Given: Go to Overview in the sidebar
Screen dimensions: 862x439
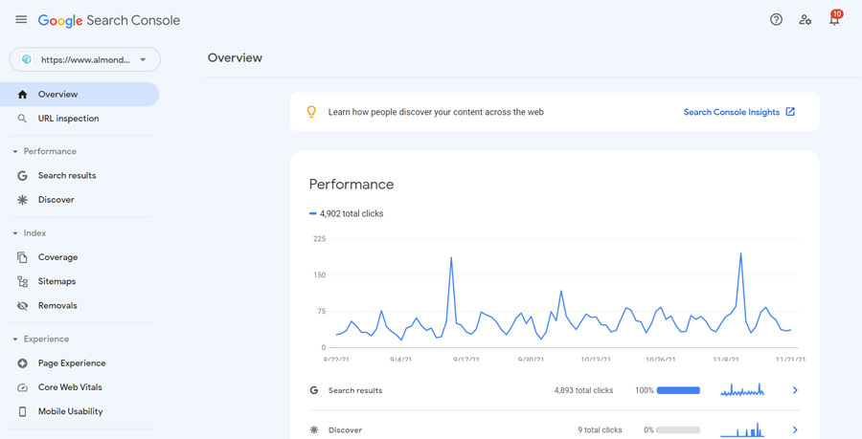Looking at the screenshot, I should (79, 95).
